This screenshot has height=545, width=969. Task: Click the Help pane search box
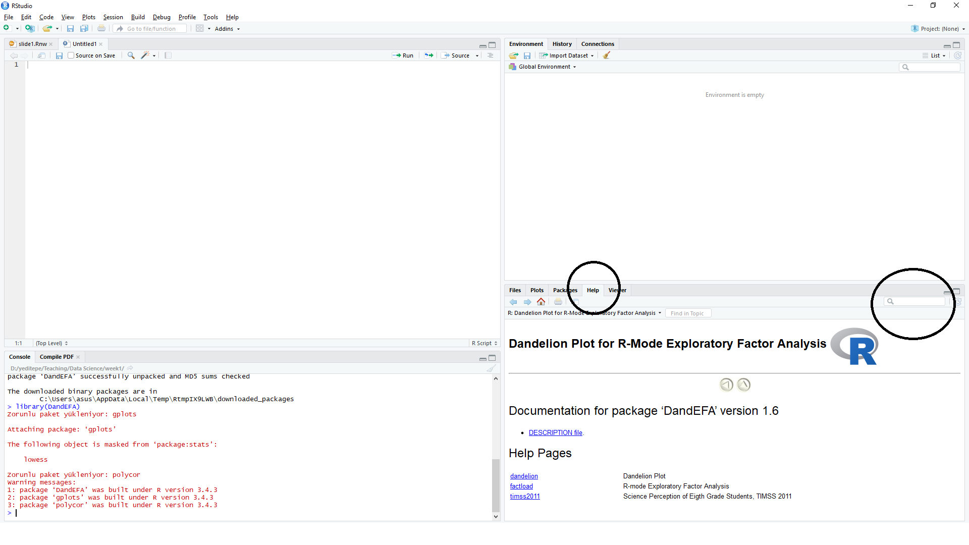pos(914,301)
